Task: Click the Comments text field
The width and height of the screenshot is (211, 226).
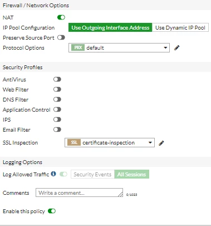Action: (x=79, y=193)
